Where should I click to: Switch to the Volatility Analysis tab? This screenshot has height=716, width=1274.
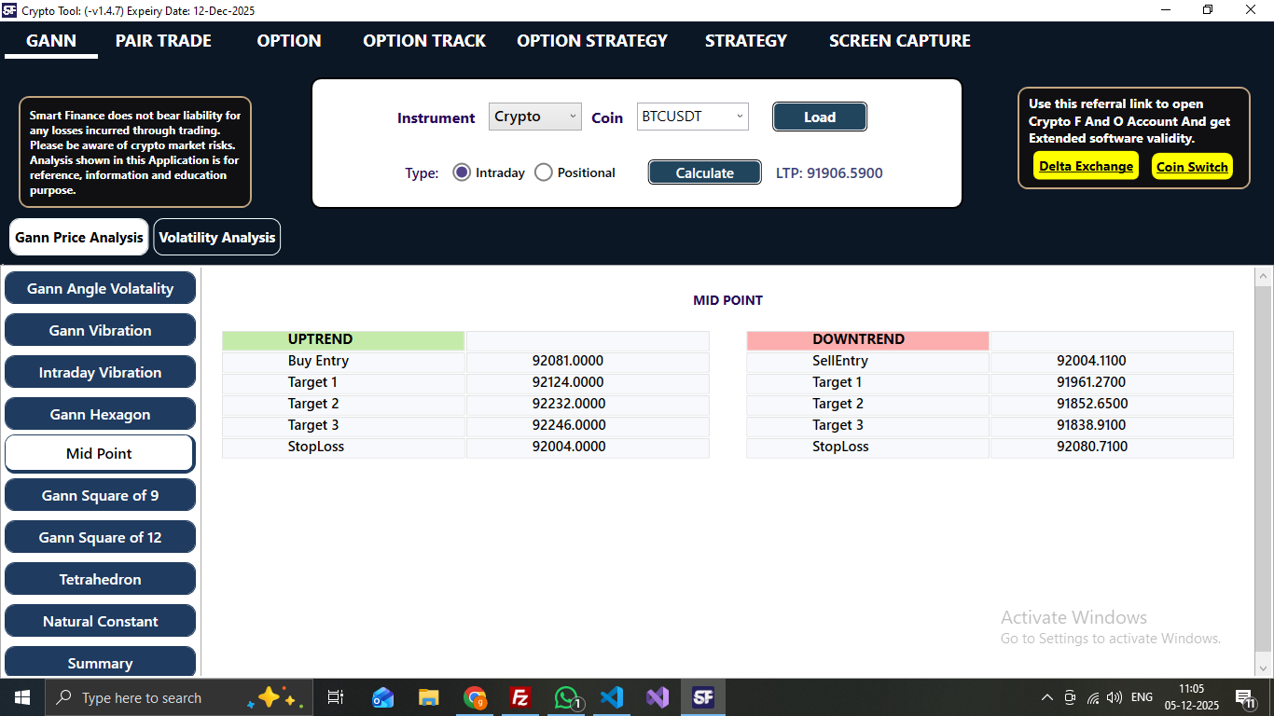point(216,237)
